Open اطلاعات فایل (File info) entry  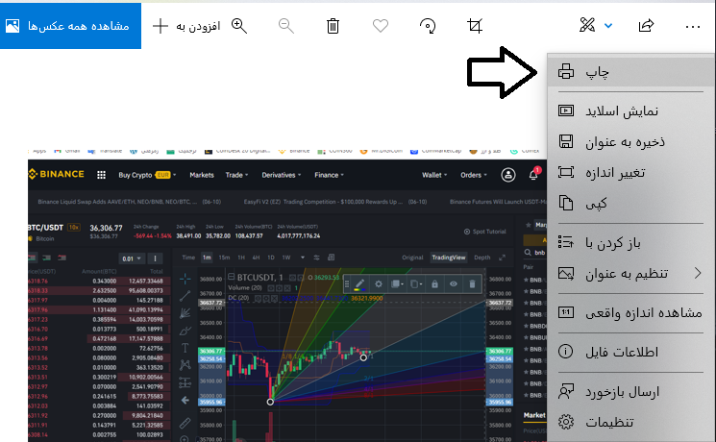(x=630, y=352)
